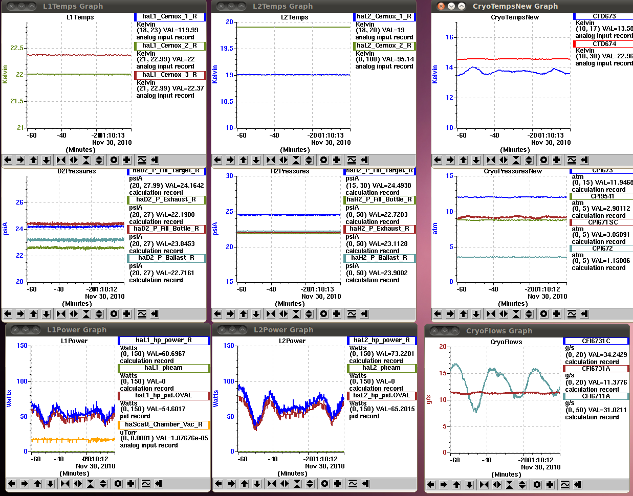
Task: Click vertical hourglass compress icon in L2Temps toolbar
Action: point(296,160)
